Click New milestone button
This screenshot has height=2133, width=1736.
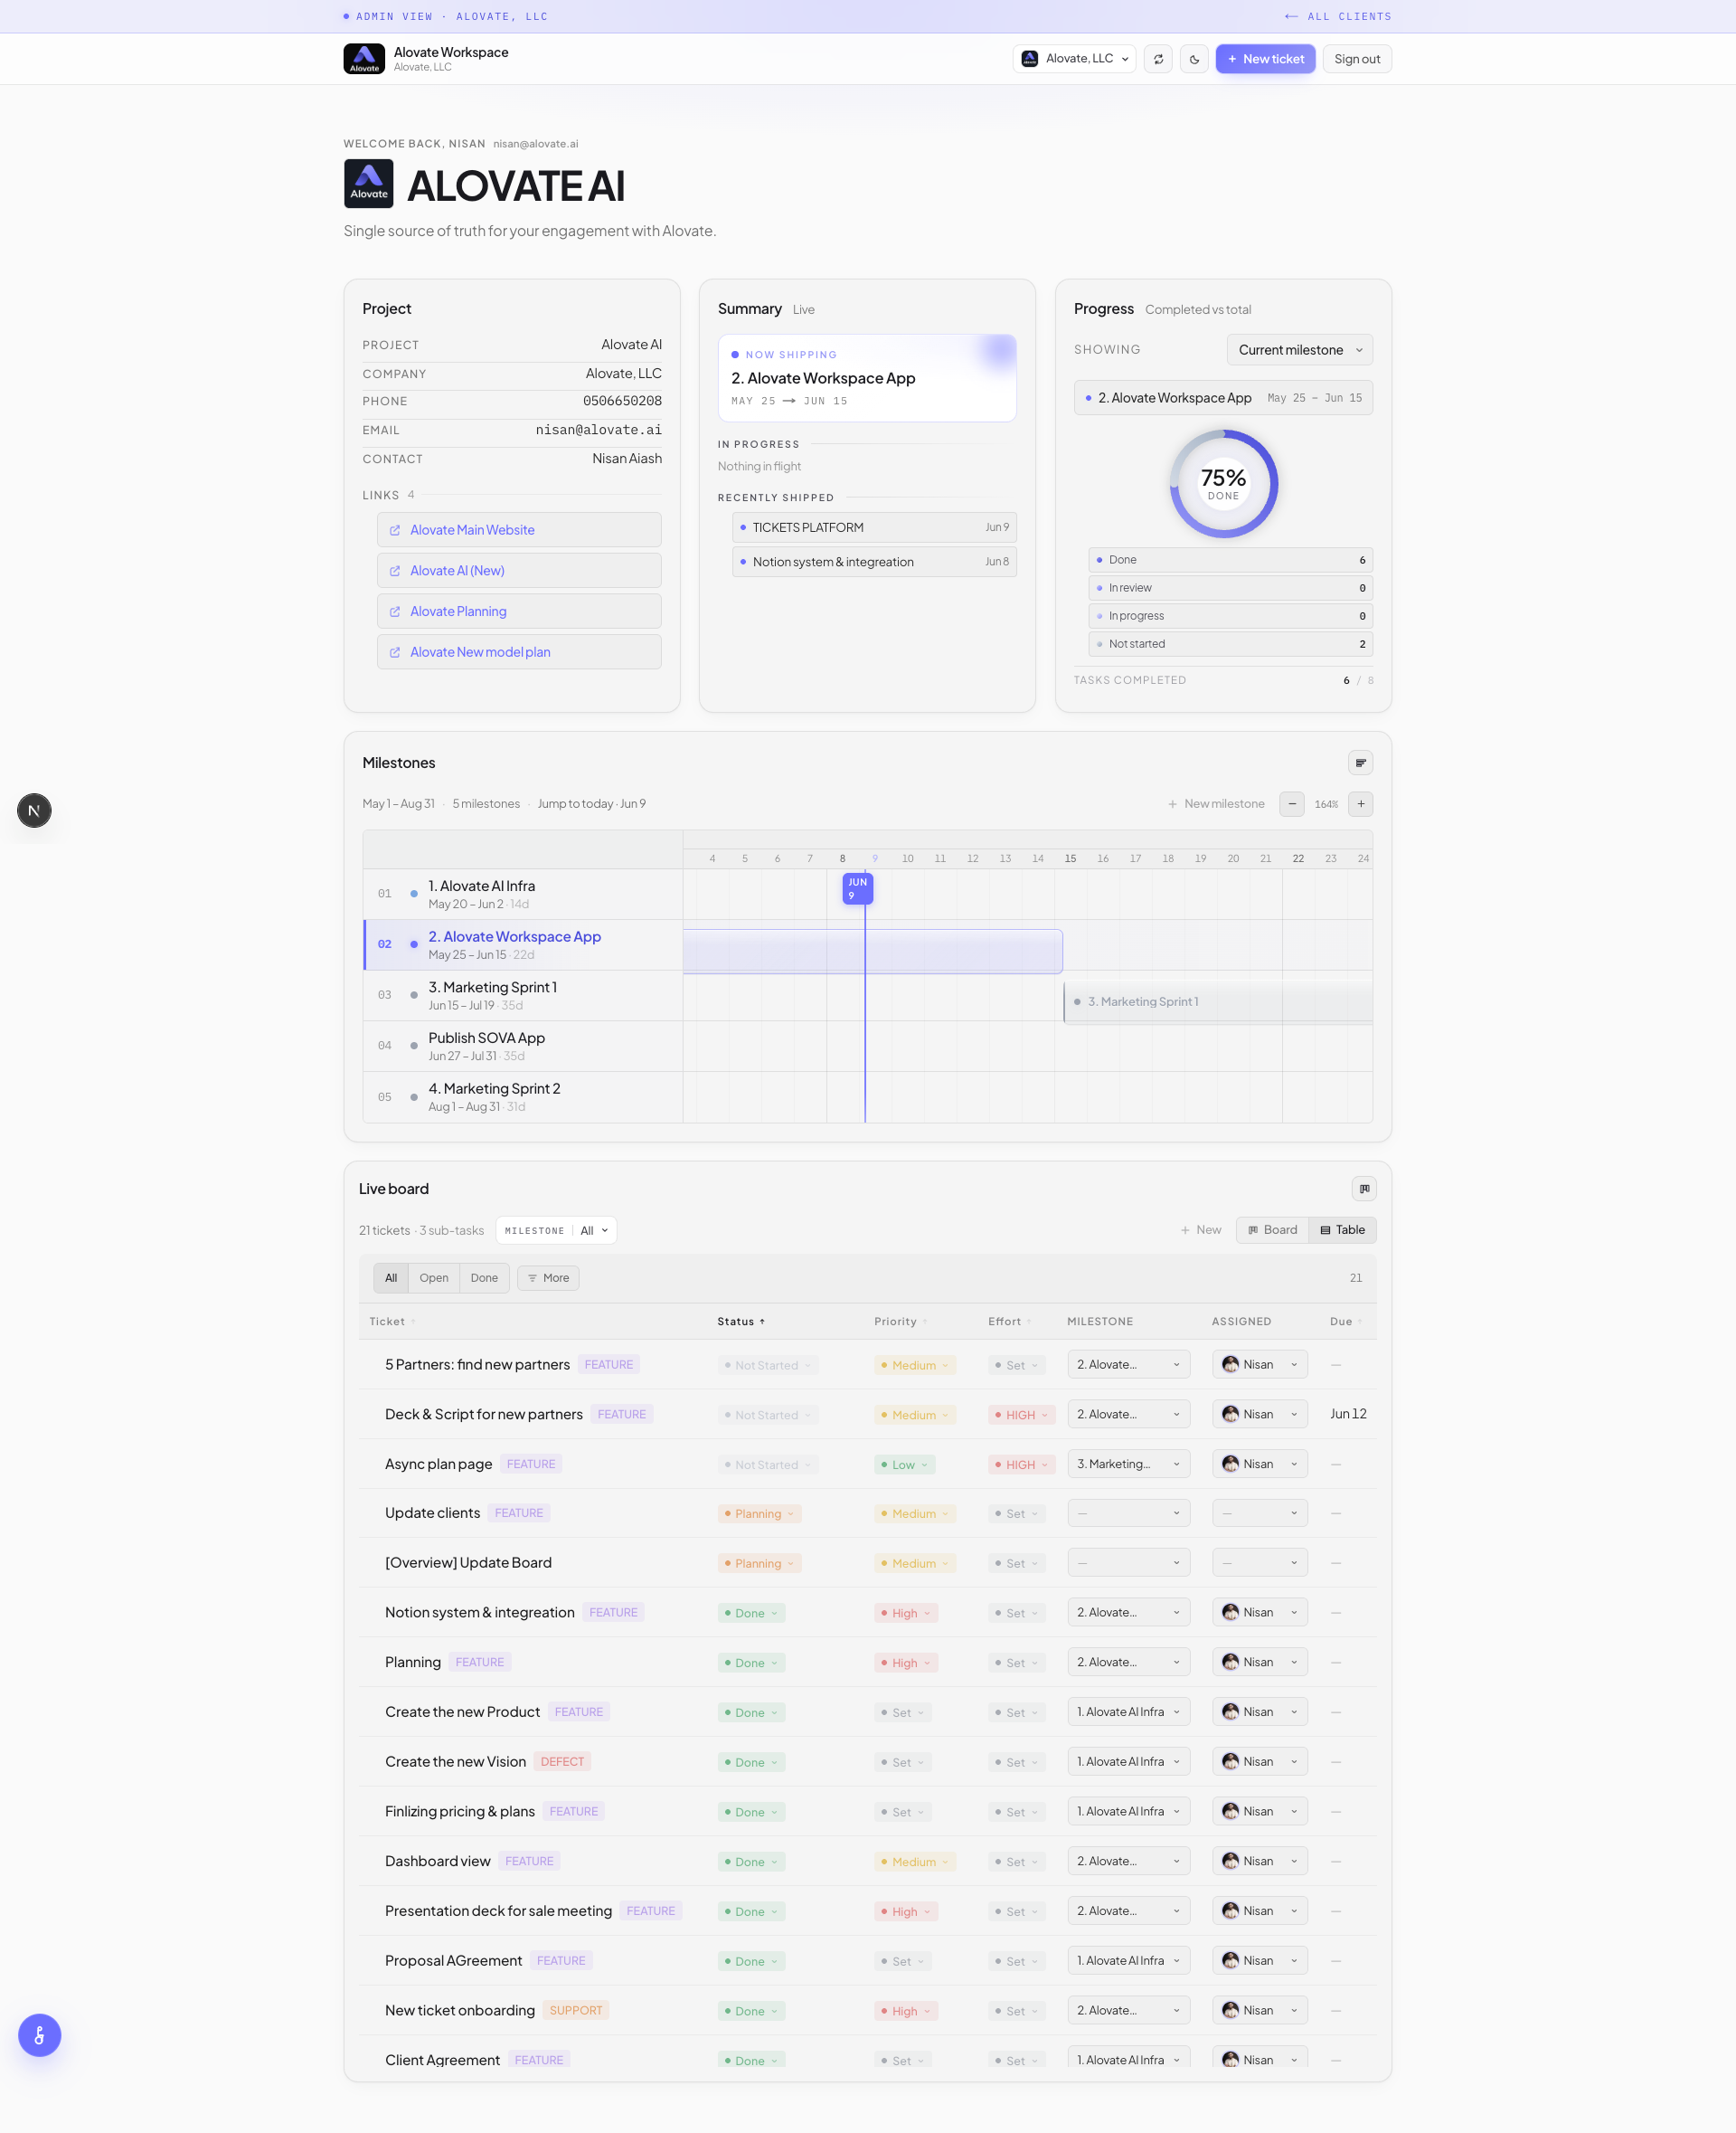(1216, 804)
